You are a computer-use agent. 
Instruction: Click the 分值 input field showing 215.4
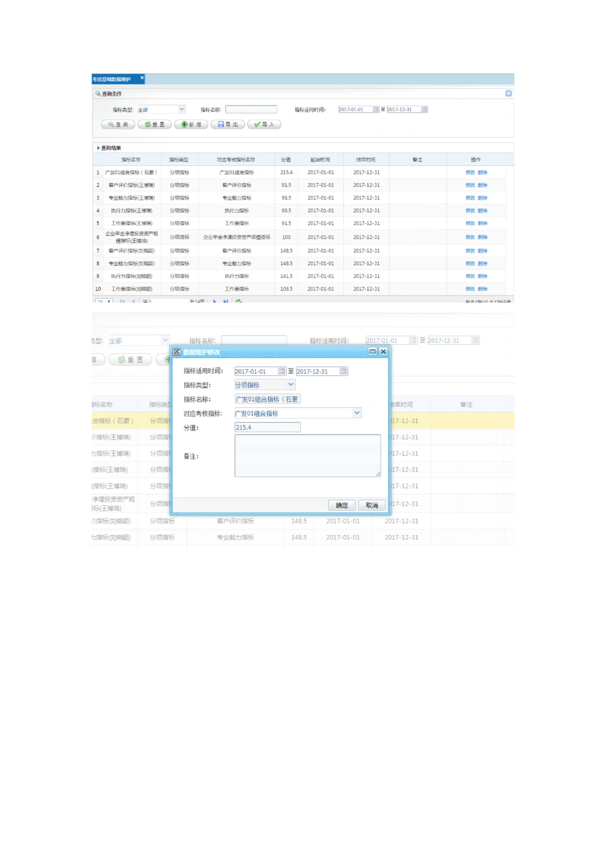(267, 427)
